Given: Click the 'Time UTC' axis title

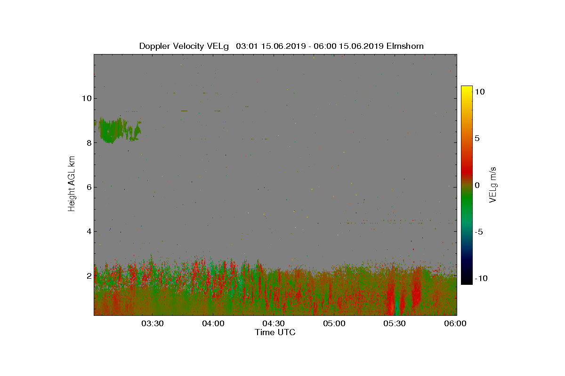Looking at the screenshot, I should [x=275, y=332].
